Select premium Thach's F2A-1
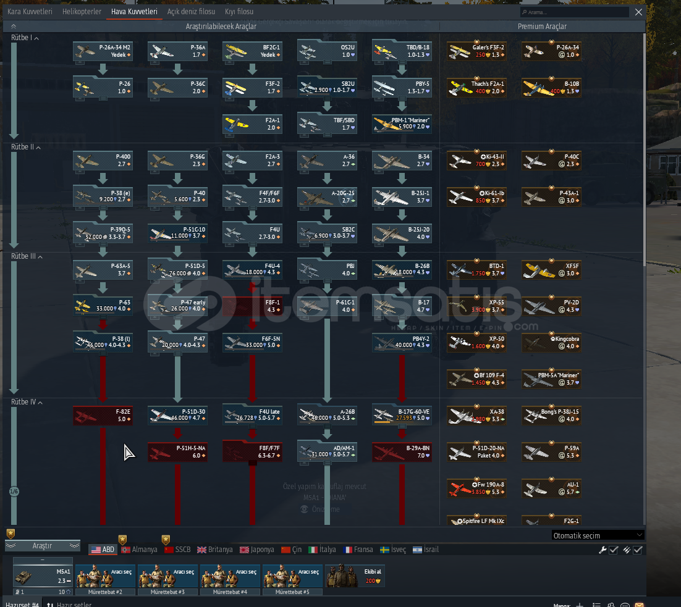 pos(477,88)
